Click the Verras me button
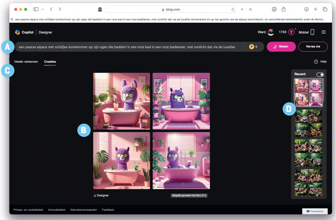 click(x=313, y=46)
